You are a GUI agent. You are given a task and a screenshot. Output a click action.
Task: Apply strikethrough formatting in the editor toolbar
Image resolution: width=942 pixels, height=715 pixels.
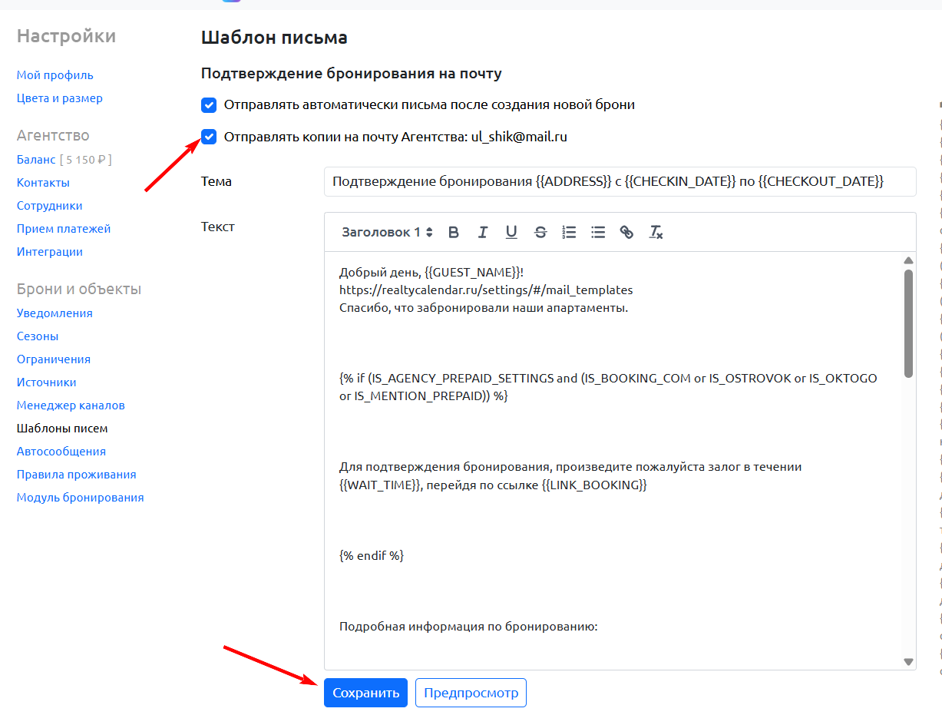tap(540, 232)
